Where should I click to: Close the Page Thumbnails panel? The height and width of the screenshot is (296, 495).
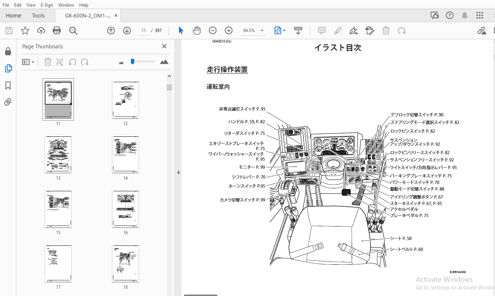pos(164,46)
